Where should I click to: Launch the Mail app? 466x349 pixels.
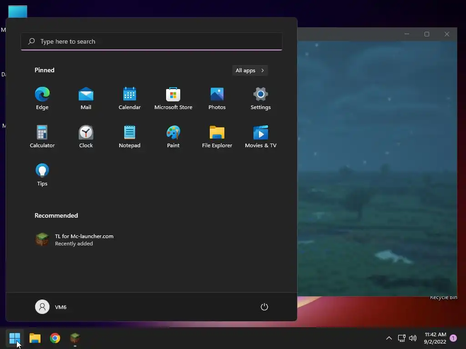pos(86,99)
